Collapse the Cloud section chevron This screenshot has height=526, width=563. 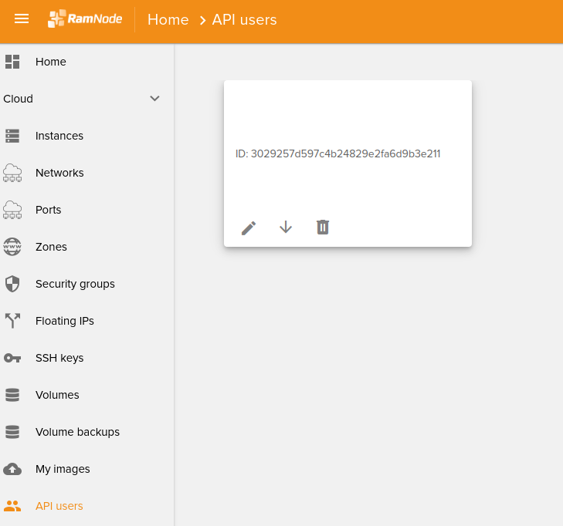(x=154, y=99)
